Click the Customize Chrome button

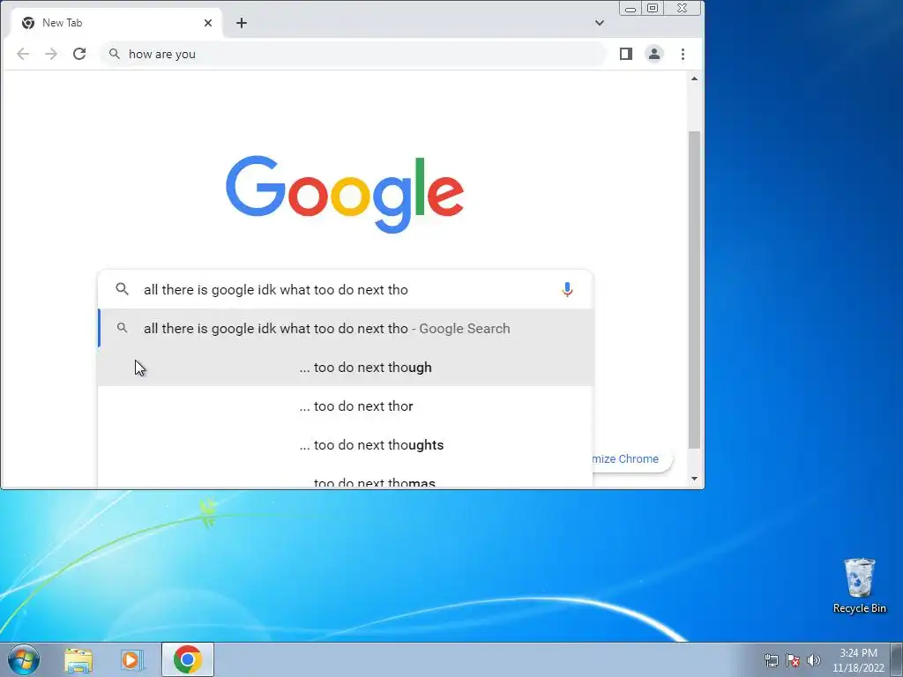631,458
